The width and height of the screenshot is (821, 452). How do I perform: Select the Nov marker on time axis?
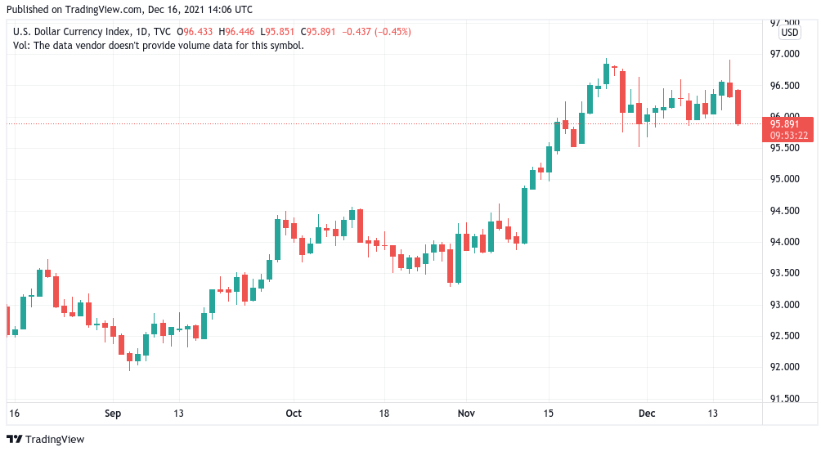pyautogui.click(x=466, y=414)
